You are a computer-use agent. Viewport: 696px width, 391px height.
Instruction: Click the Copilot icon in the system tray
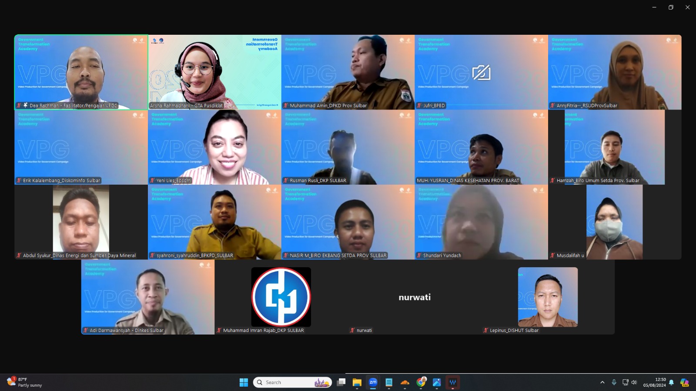point(684,382)
